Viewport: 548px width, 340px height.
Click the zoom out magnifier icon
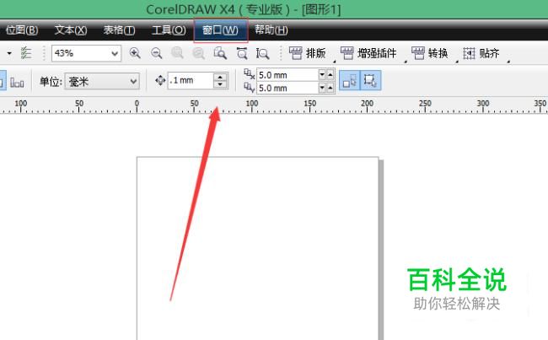click(156, 53)
